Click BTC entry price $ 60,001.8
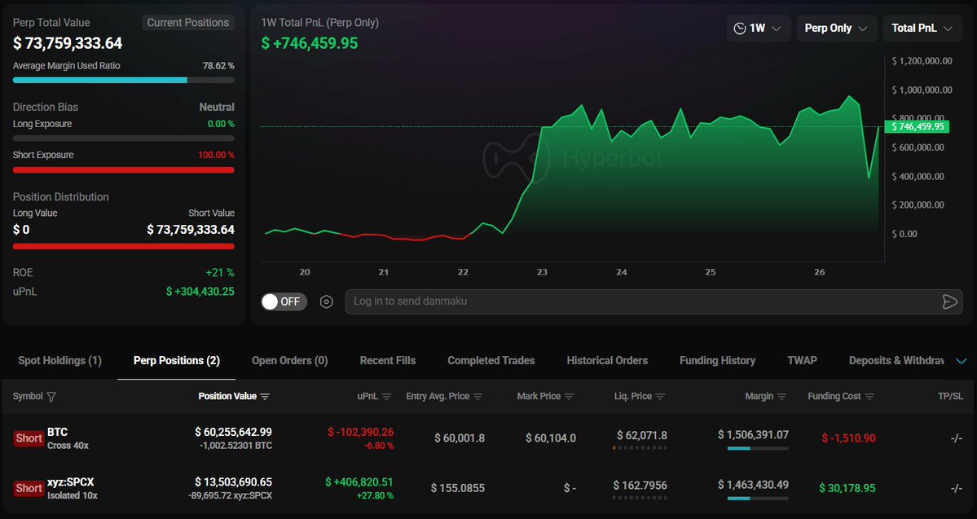977x519 pixels. click(460, 438)
